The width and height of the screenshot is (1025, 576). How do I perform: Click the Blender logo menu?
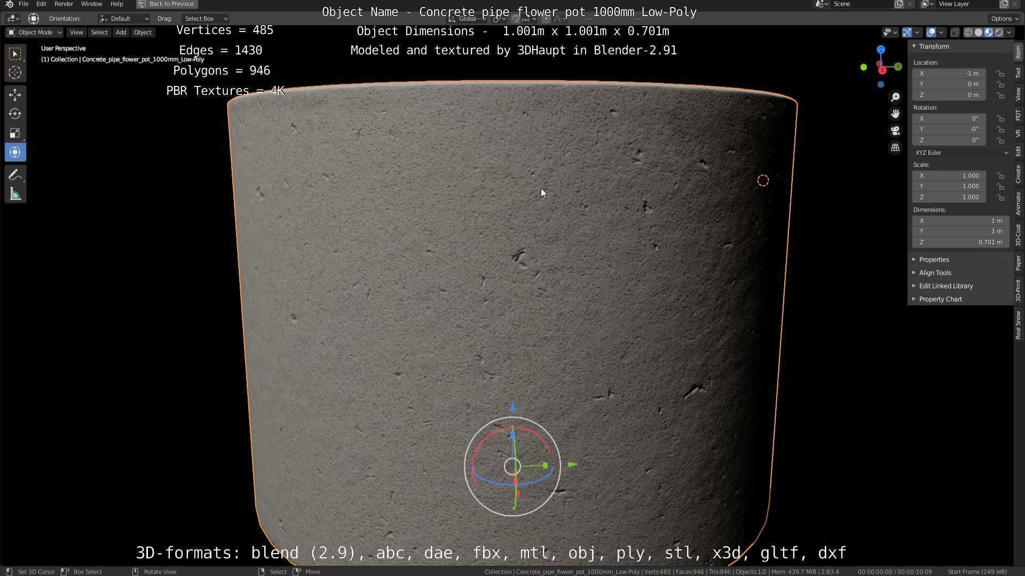[9, 4]
